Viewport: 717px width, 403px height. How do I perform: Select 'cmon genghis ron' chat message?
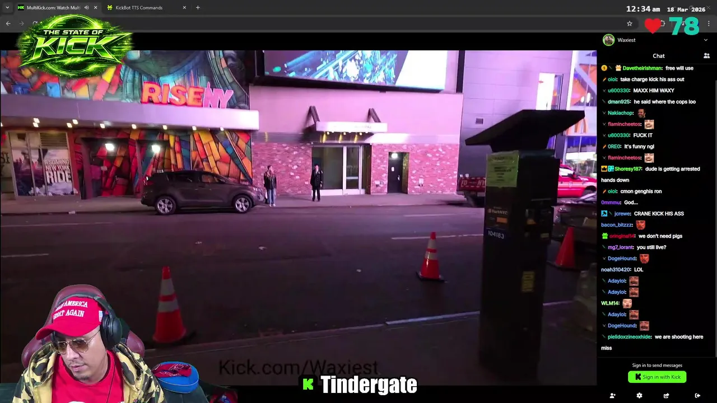641,191
